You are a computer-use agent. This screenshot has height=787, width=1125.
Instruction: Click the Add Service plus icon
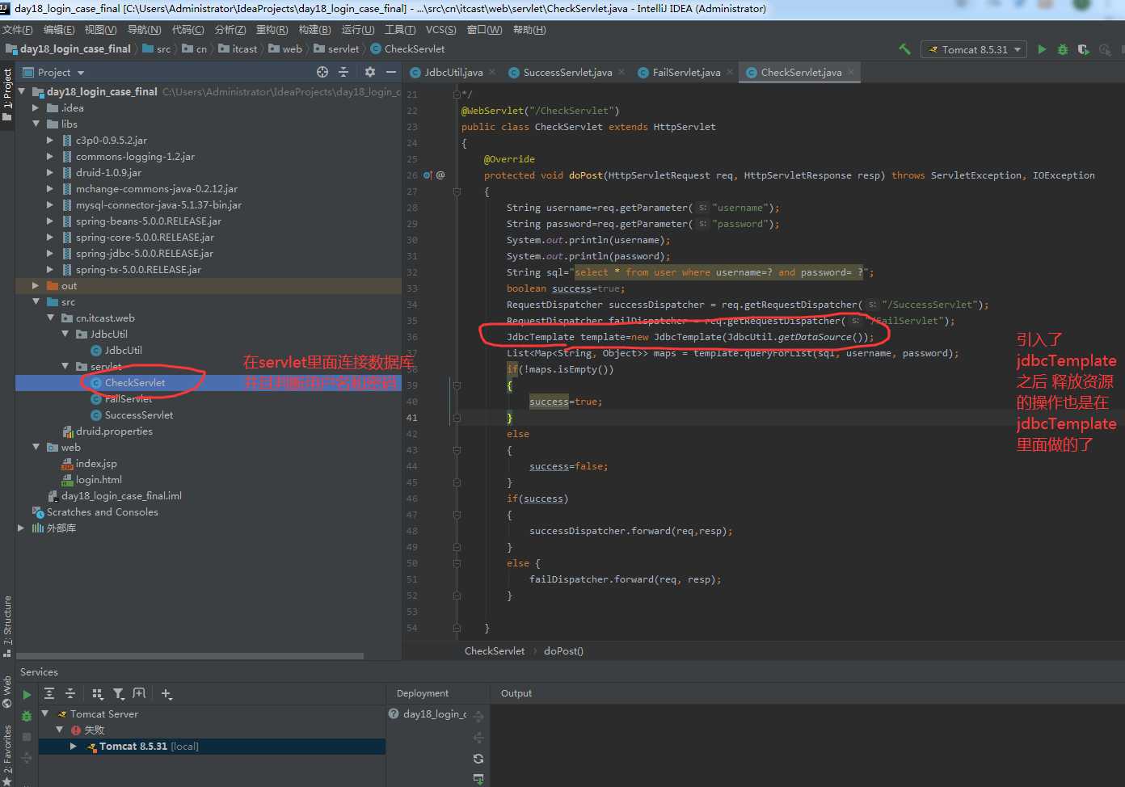[x=166, y=693]
